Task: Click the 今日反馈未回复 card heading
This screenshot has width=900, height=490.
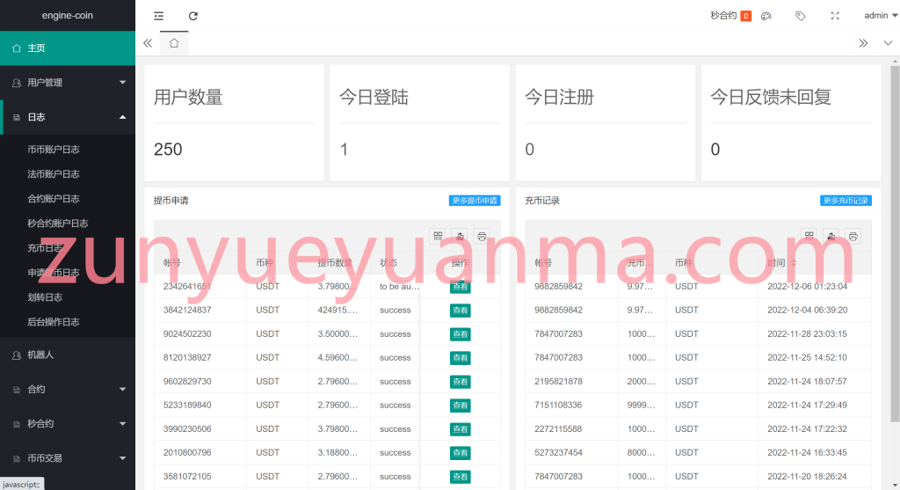Action: click(771, 97)
